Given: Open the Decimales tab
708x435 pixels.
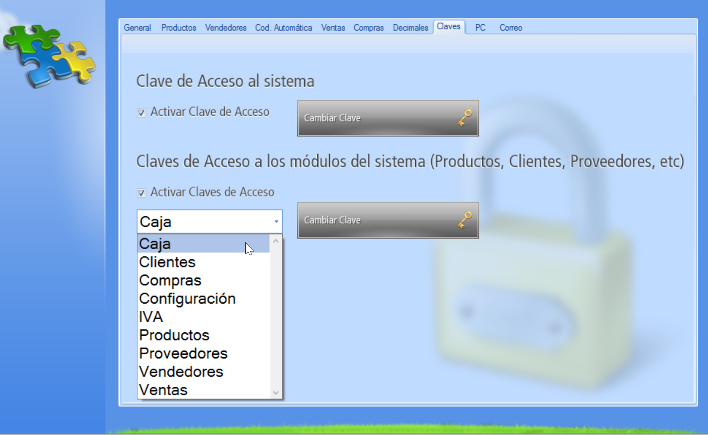Looking at the screenshot, I should (410, 28).
